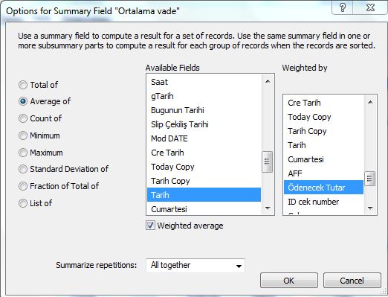This screenshot has width=388, height=297.
Task: Choose Slip Çekiliş Tarihi in Available Fields
Action: click(x=204, y=124)
